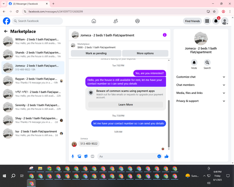Open the Menu grid icon
This screenshot has height=187, width=234.
point(207,21)
